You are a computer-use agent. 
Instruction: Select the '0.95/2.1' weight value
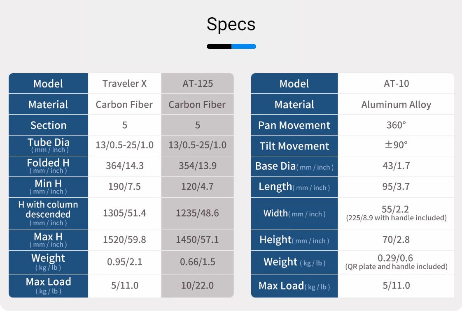pos(125,262)
